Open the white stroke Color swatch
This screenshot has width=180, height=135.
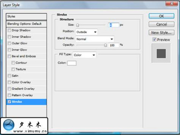pyautogui.click(x=72, y=63)
